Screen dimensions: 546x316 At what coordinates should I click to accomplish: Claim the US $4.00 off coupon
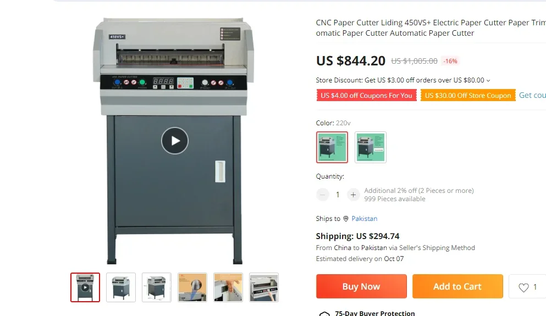[x=366, y=96]
